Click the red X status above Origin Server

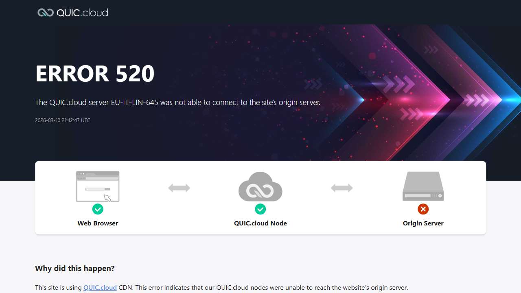coord(423,209)
